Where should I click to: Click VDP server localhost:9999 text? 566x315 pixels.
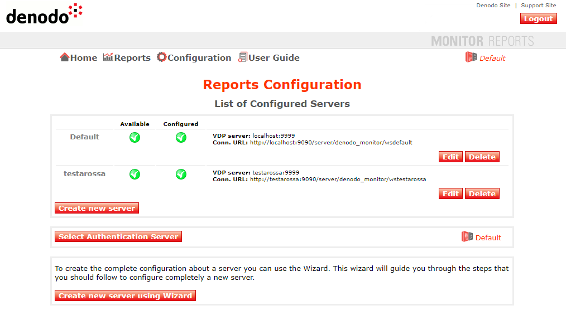point(254,136)
